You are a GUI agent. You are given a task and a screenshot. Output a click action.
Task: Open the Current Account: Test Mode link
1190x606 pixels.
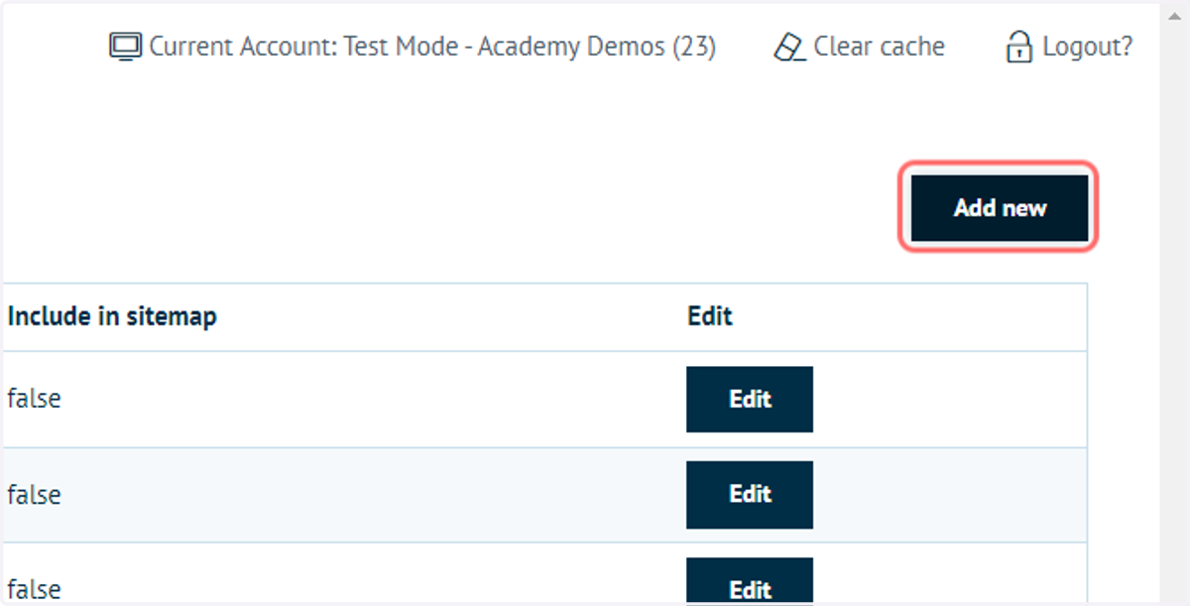click(432, 47)
